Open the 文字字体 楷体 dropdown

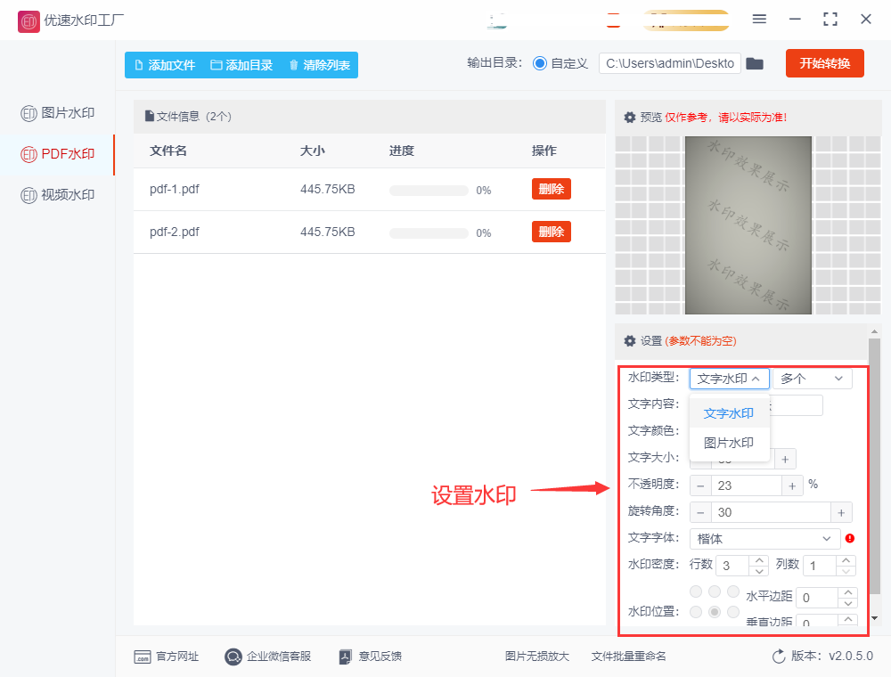tap(764, 538)
